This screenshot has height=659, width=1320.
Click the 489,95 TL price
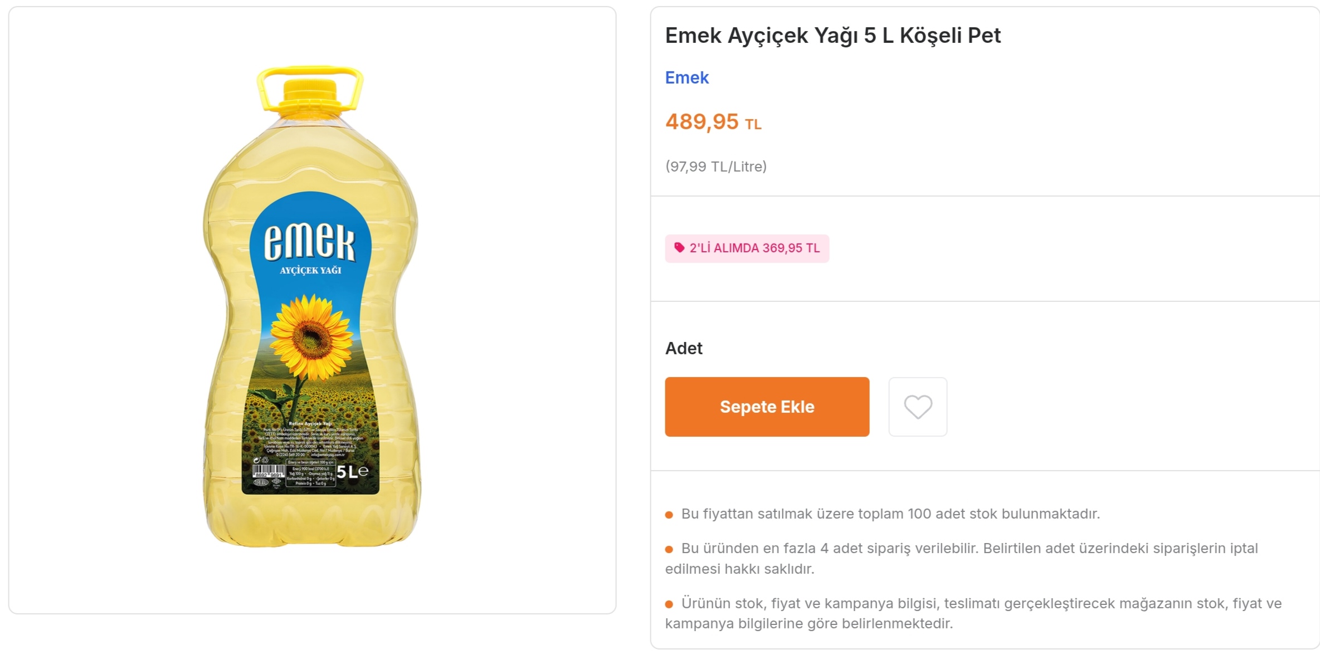pos(713,122)
